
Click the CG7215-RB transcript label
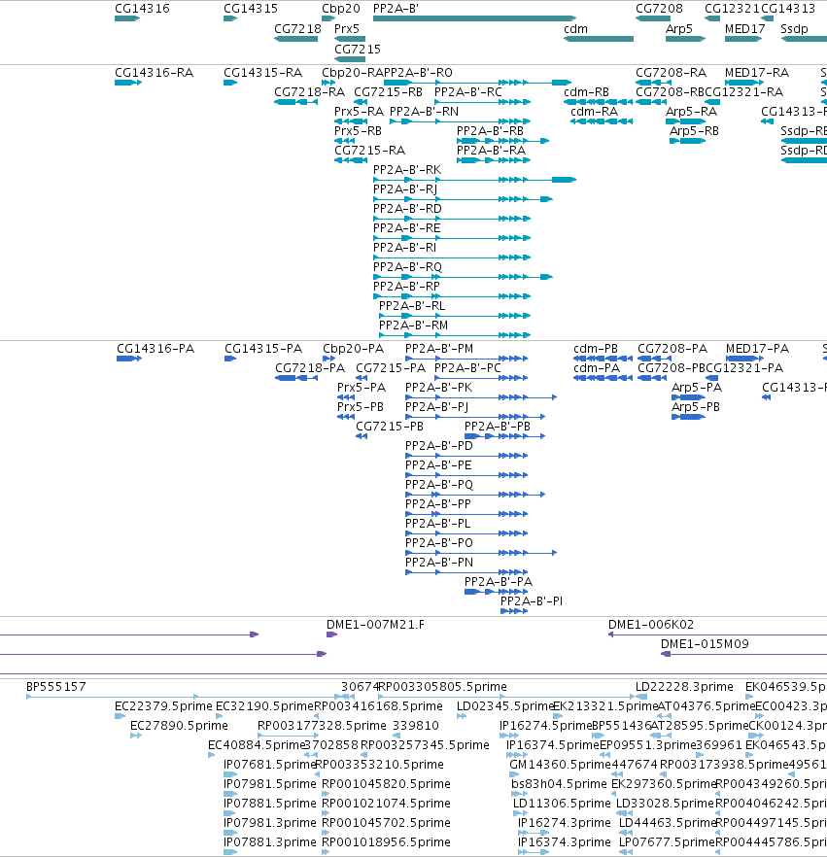click(388, 92)
